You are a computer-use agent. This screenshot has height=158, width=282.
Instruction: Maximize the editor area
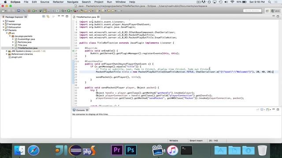pyautogui.click(x=278, y=16)
